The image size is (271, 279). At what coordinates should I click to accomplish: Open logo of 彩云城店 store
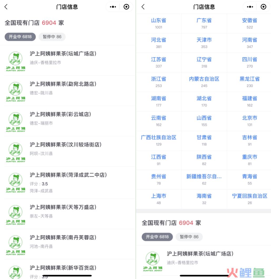click(x=16, y=122)
